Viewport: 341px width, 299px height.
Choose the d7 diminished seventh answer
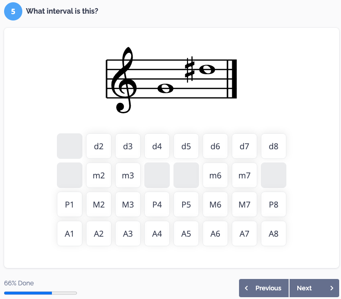244,146
